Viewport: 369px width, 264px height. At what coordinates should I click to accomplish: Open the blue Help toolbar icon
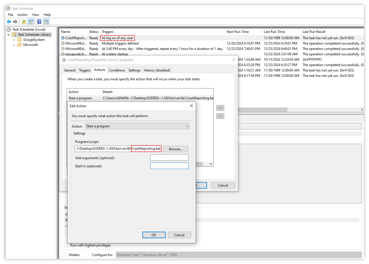pos(39,22)
